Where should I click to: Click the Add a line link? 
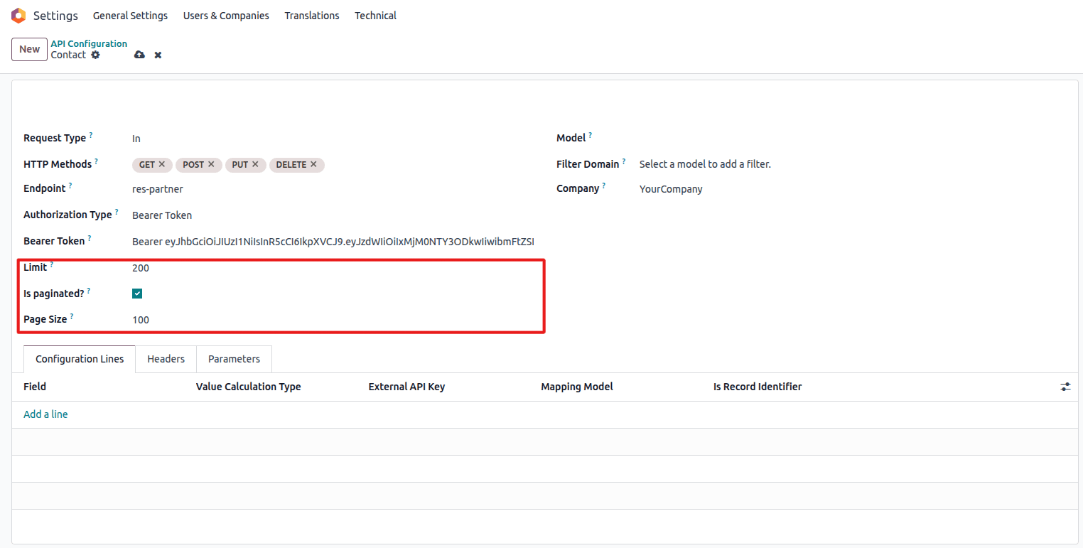click(45, 414)
